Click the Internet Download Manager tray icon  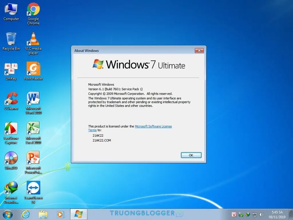[248, 215]
